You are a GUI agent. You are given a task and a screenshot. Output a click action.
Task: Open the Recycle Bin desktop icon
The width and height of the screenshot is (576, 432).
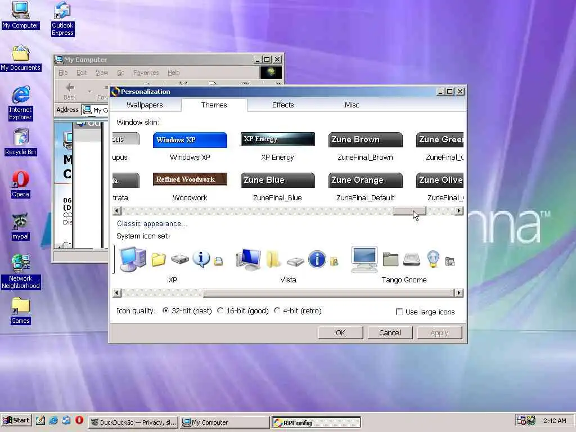[x=21, y=142]
